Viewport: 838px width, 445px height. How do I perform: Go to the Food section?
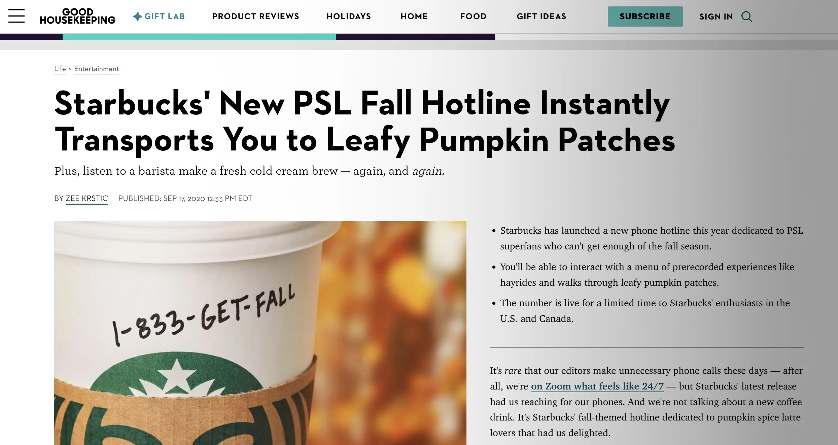point(473,16)
